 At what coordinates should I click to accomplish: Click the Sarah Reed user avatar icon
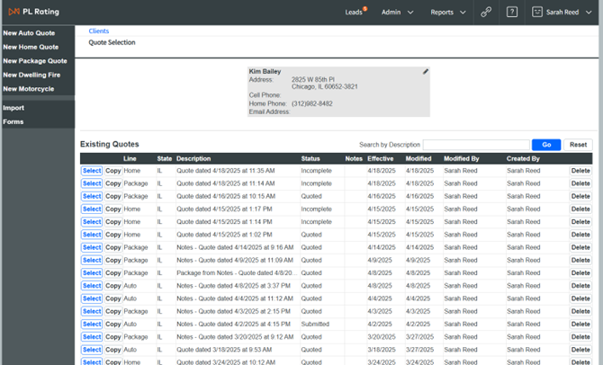click(537, 12)
